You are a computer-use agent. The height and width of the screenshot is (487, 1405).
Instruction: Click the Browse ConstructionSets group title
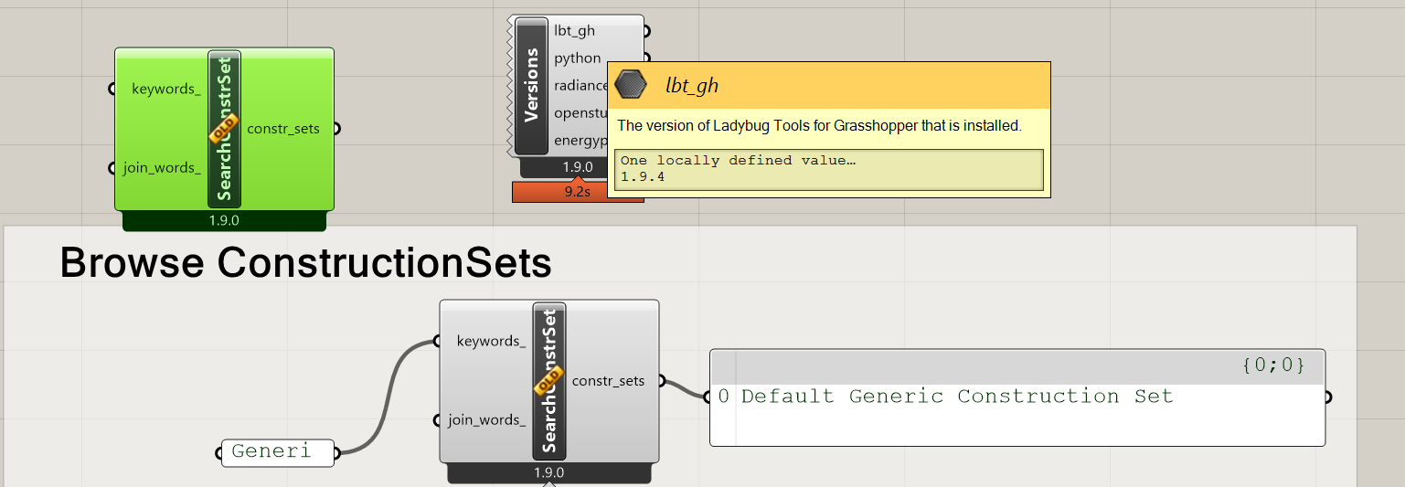tap(306, 263)
